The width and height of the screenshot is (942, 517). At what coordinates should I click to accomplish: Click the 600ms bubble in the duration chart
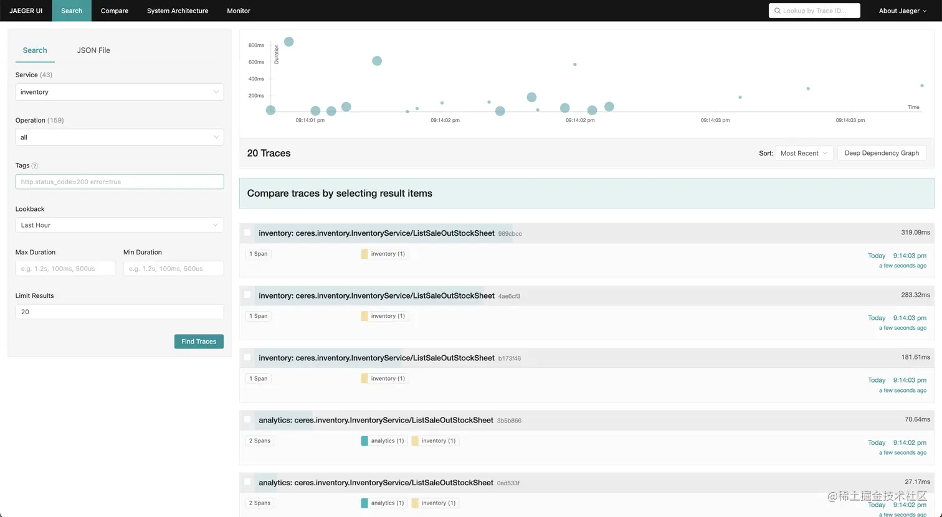377,61
